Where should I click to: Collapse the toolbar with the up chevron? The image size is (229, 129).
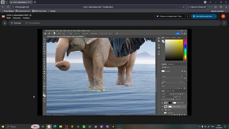coord(224,23)
